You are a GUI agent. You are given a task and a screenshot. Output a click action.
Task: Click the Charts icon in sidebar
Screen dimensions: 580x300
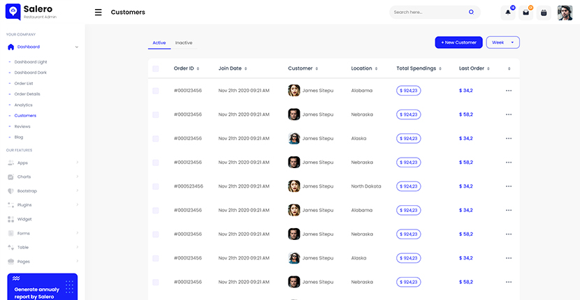[10, 177]
